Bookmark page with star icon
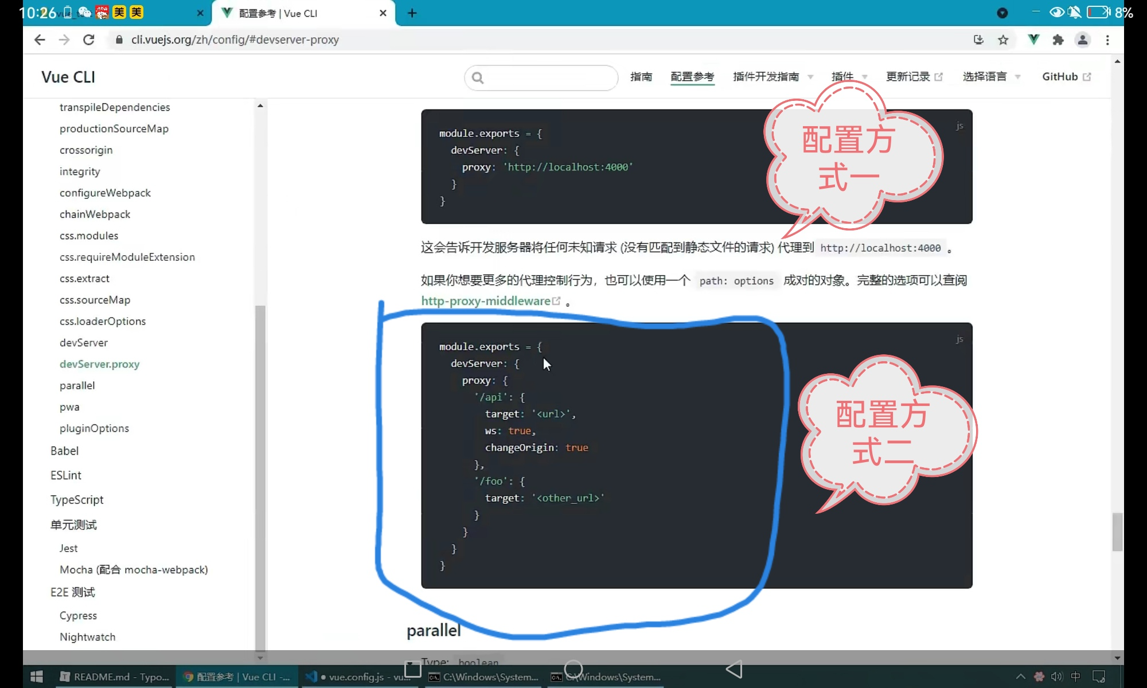Screen dimensions: 1147x688 coord(1003,40)
